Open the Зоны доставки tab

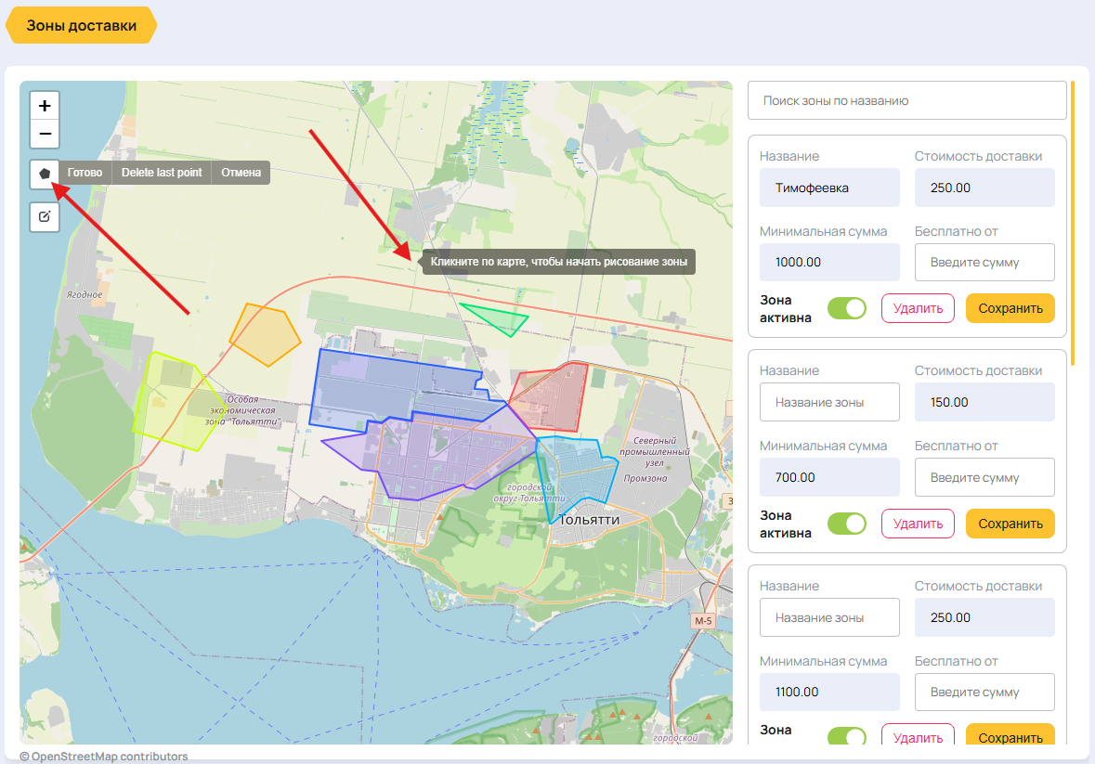point(81,25)
